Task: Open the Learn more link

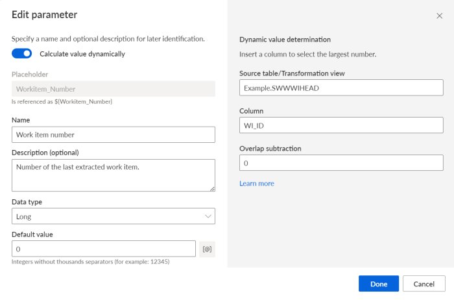Action: (257, 184)
